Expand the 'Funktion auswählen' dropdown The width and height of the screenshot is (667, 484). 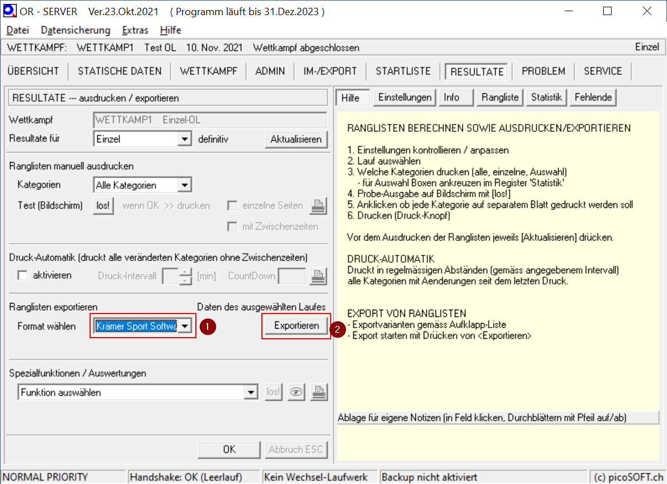(x=251, y=392)
